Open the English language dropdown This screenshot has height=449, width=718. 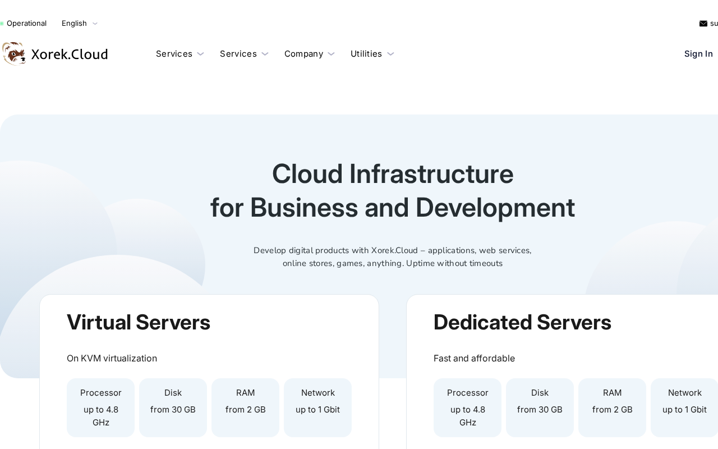click(80, 24)
